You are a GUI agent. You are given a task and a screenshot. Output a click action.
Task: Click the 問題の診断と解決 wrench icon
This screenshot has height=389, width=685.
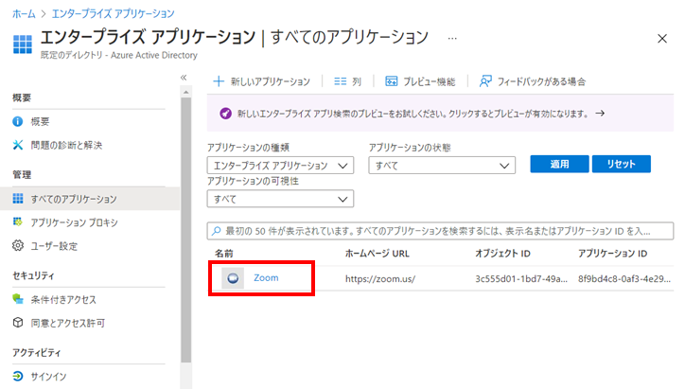(17, 145)
